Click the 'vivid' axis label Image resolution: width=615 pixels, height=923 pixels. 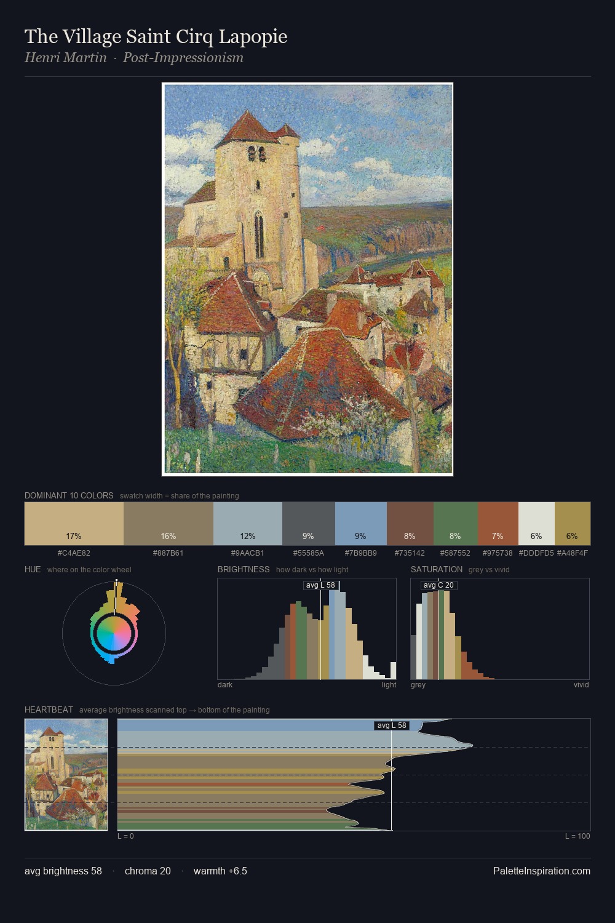click(581, 685)
